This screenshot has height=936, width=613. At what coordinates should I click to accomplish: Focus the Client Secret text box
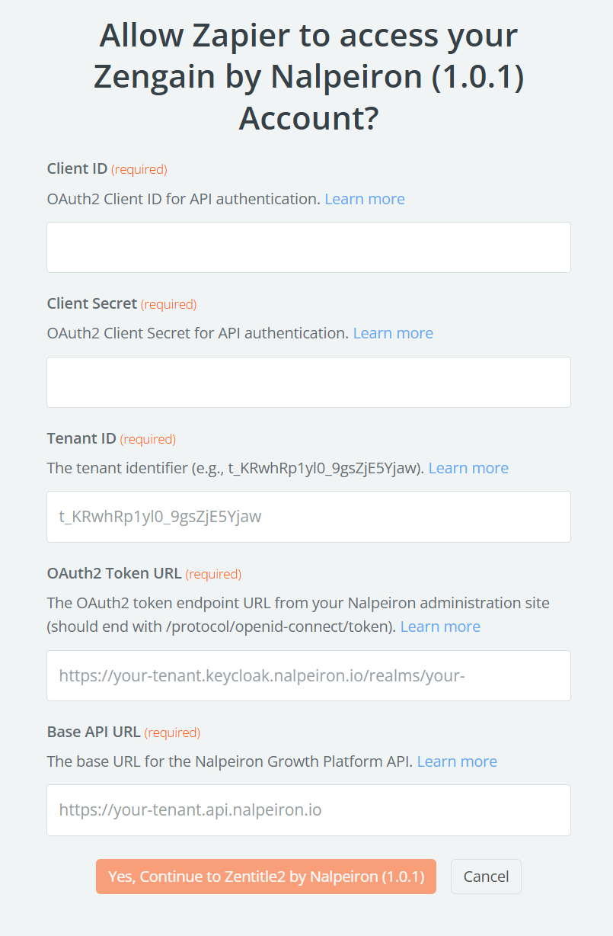pos(308,382)
